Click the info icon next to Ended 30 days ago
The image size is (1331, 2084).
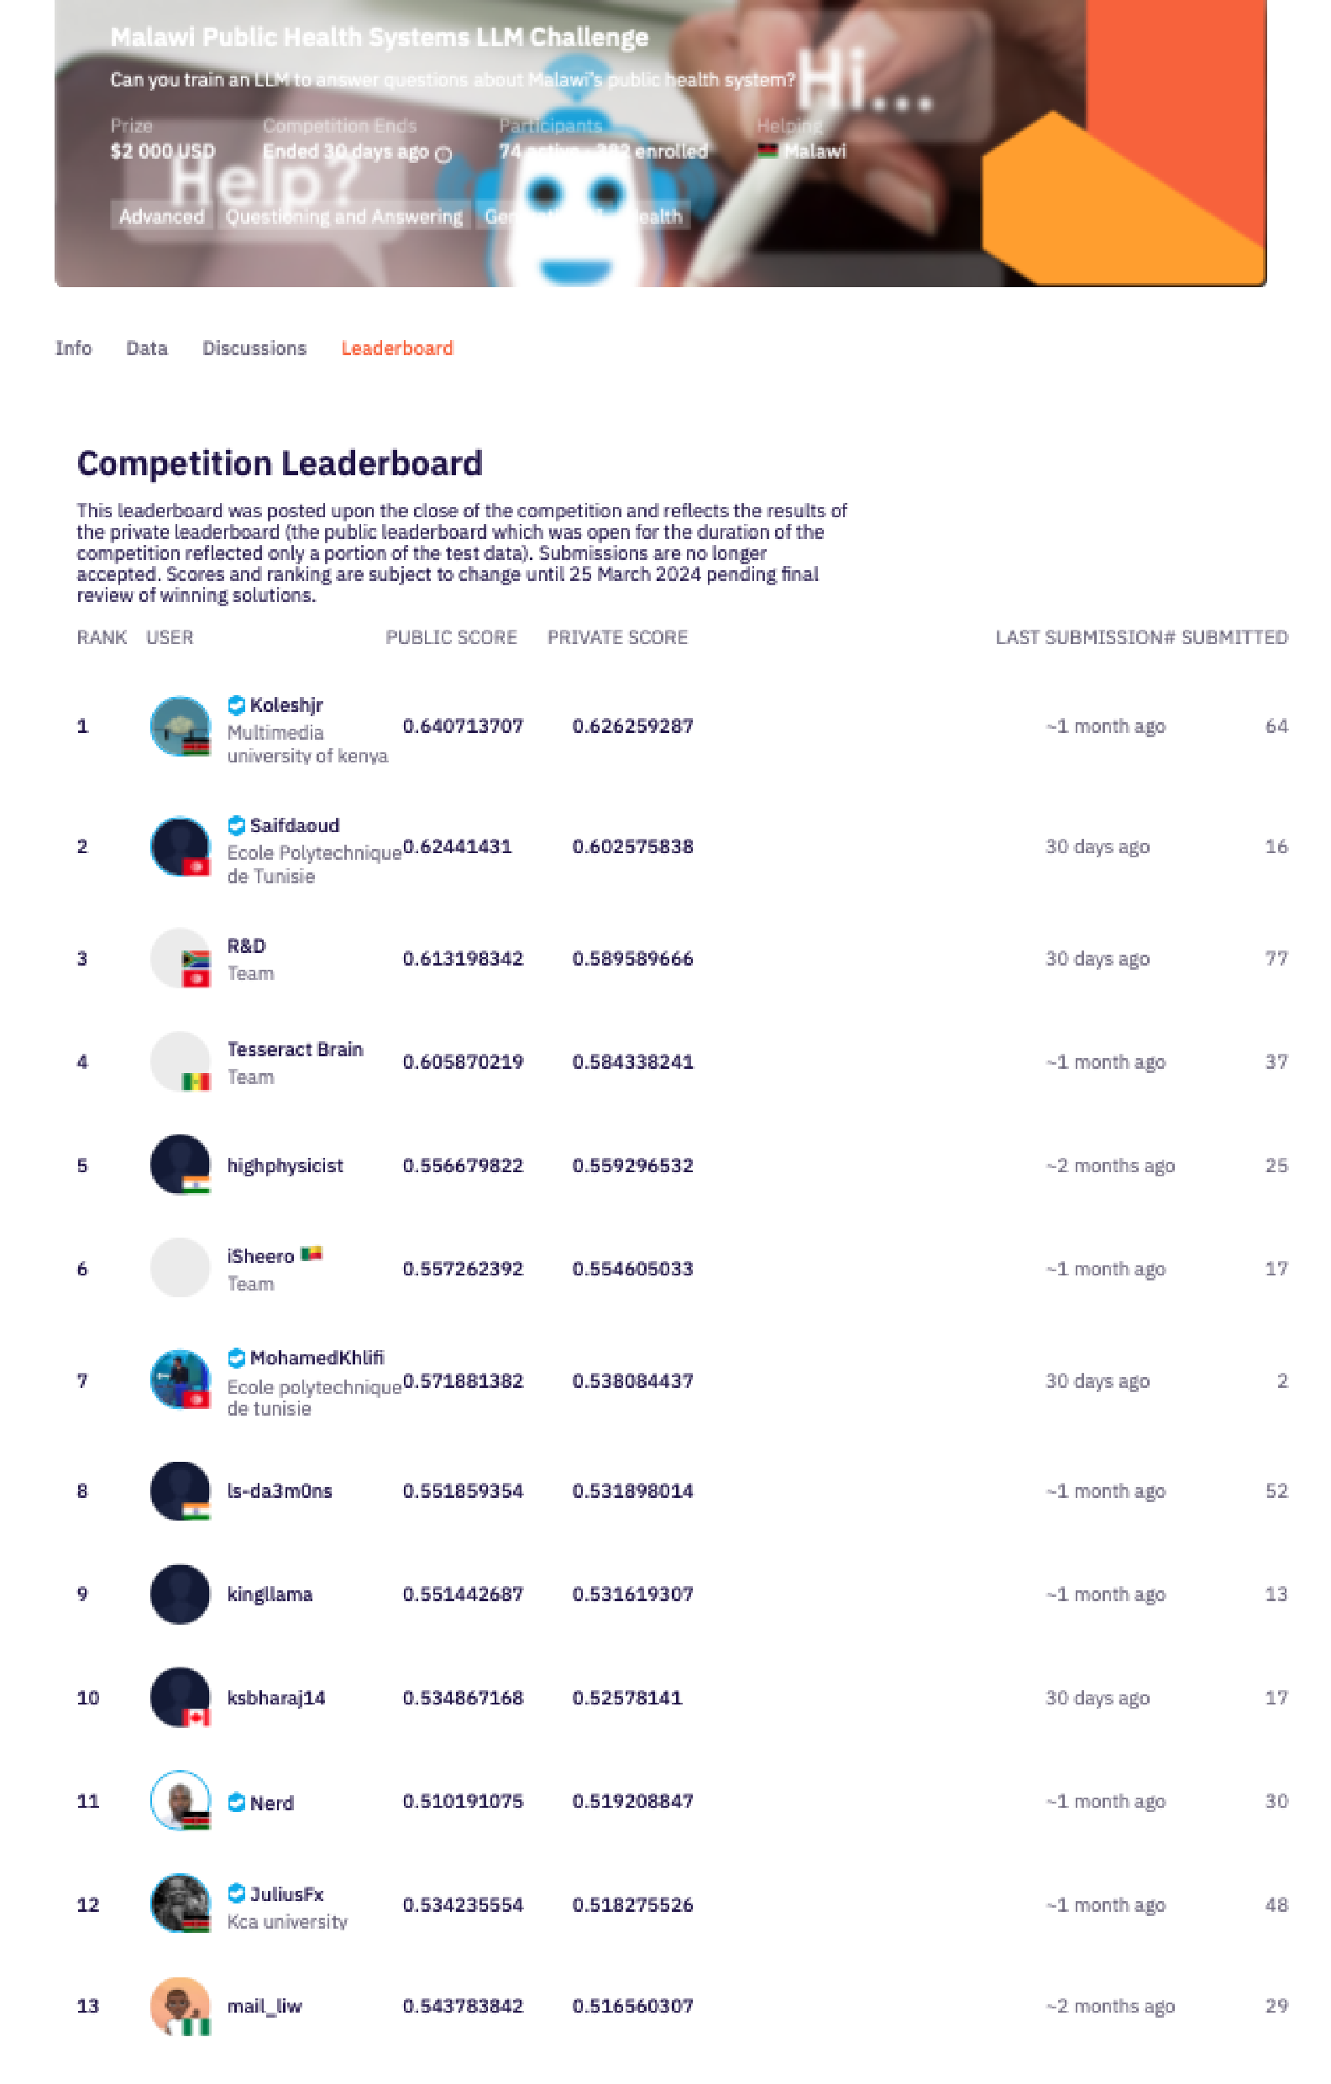(x=443, y=155)
